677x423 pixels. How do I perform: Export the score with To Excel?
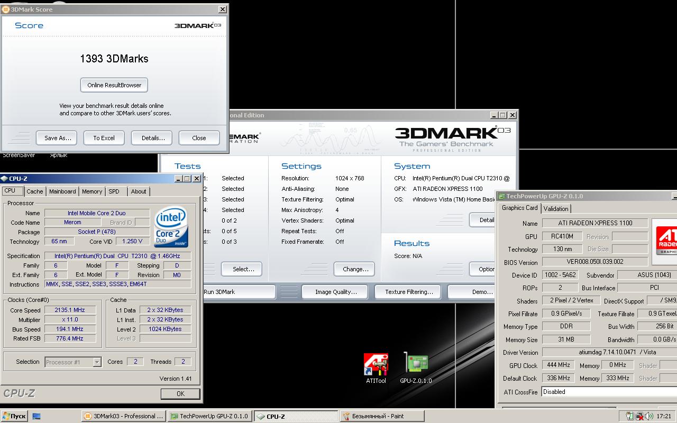[x=104, y=138]
